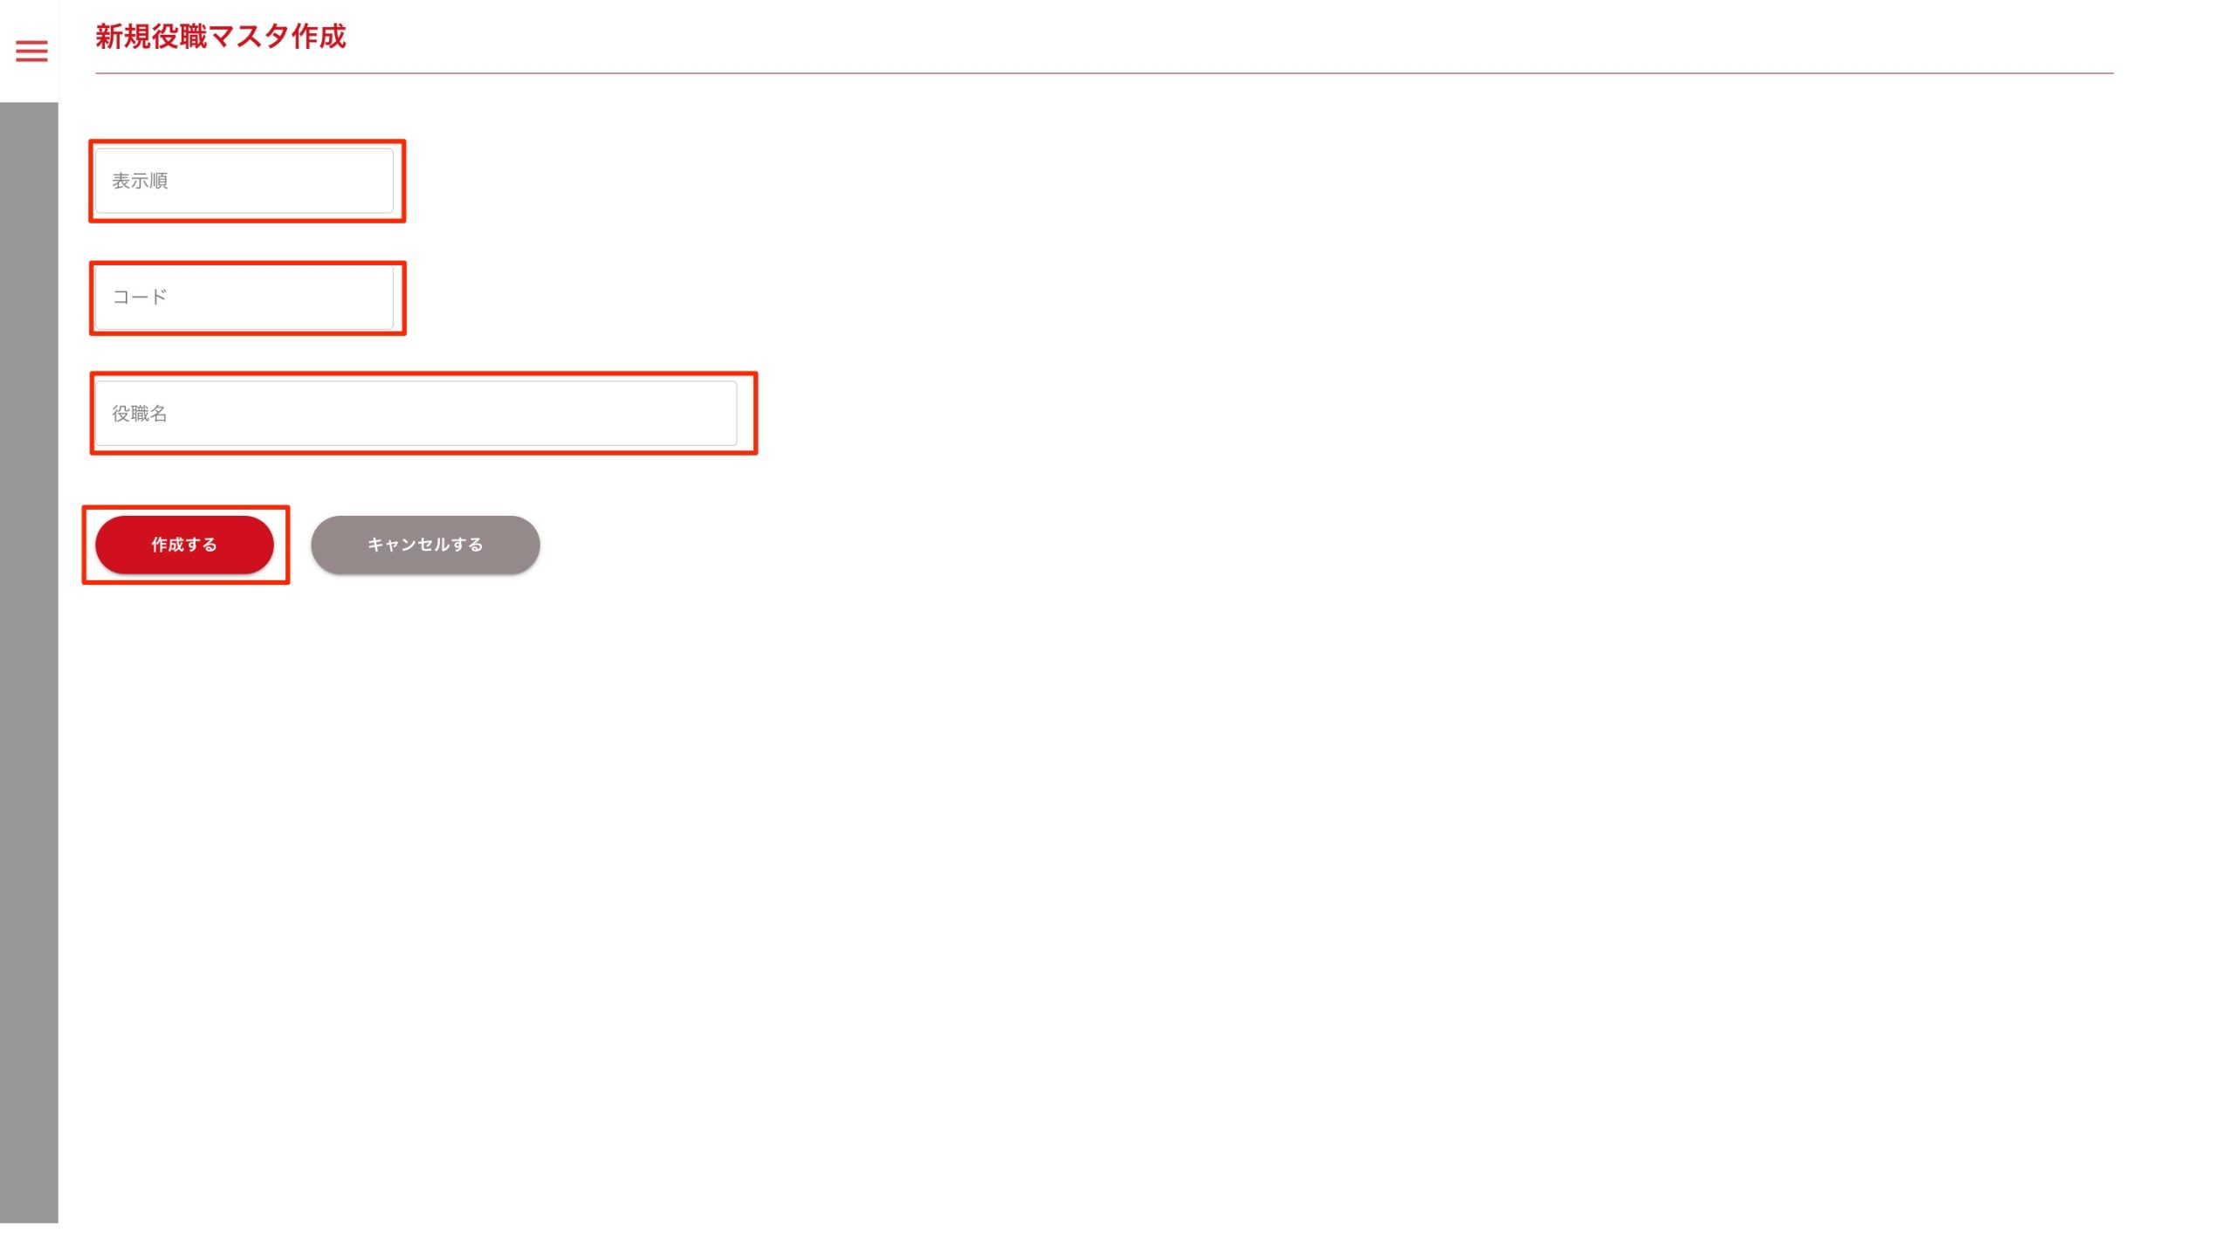Open the hamburger menu icon
Viewport: 2235px width, 1255px height.
31,51
